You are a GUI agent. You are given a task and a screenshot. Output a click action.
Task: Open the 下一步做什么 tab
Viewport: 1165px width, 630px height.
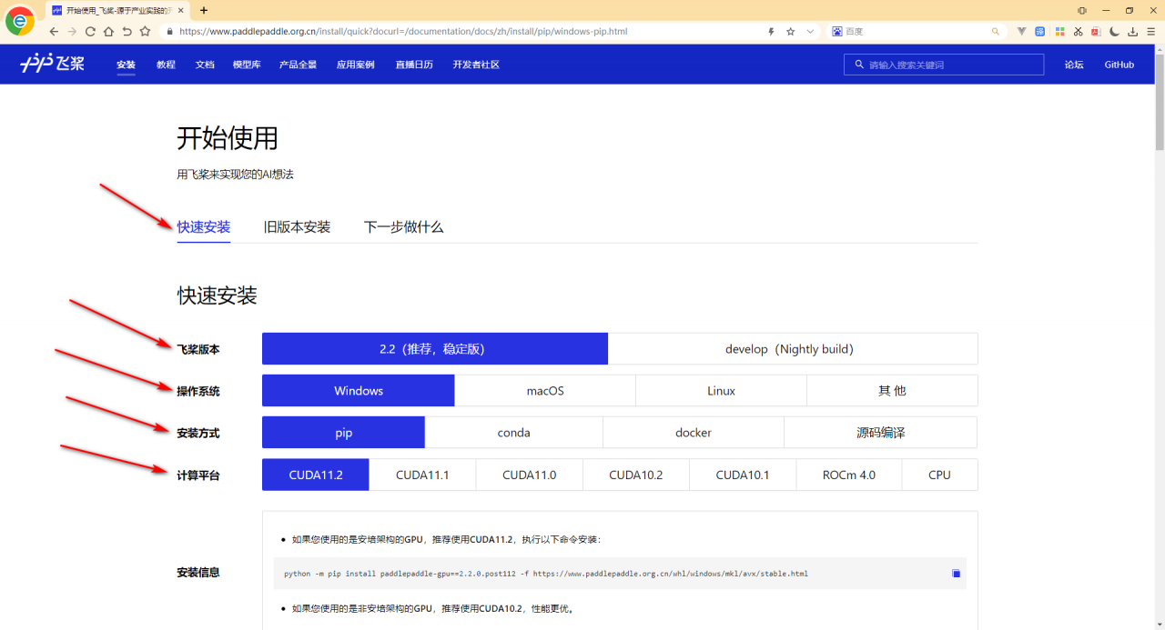coord(403,227)
